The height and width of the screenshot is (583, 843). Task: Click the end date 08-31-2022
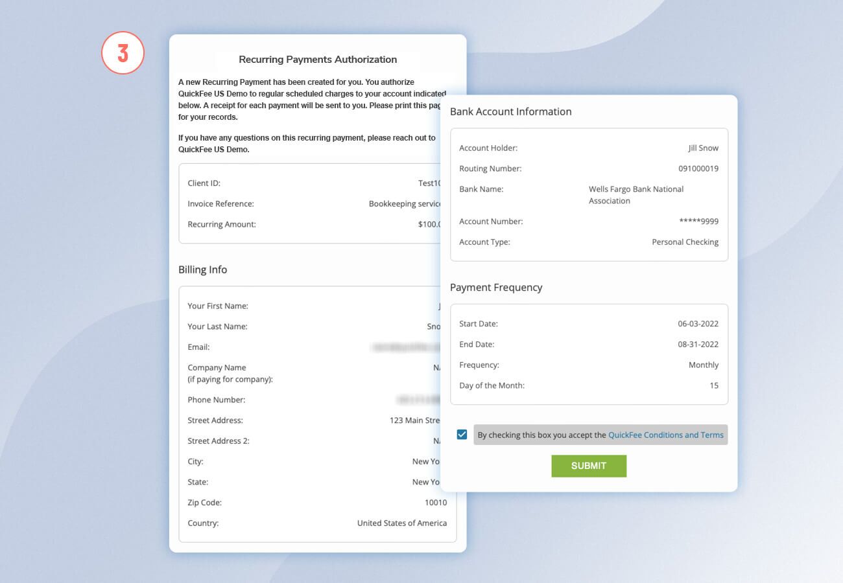[698, 344]
